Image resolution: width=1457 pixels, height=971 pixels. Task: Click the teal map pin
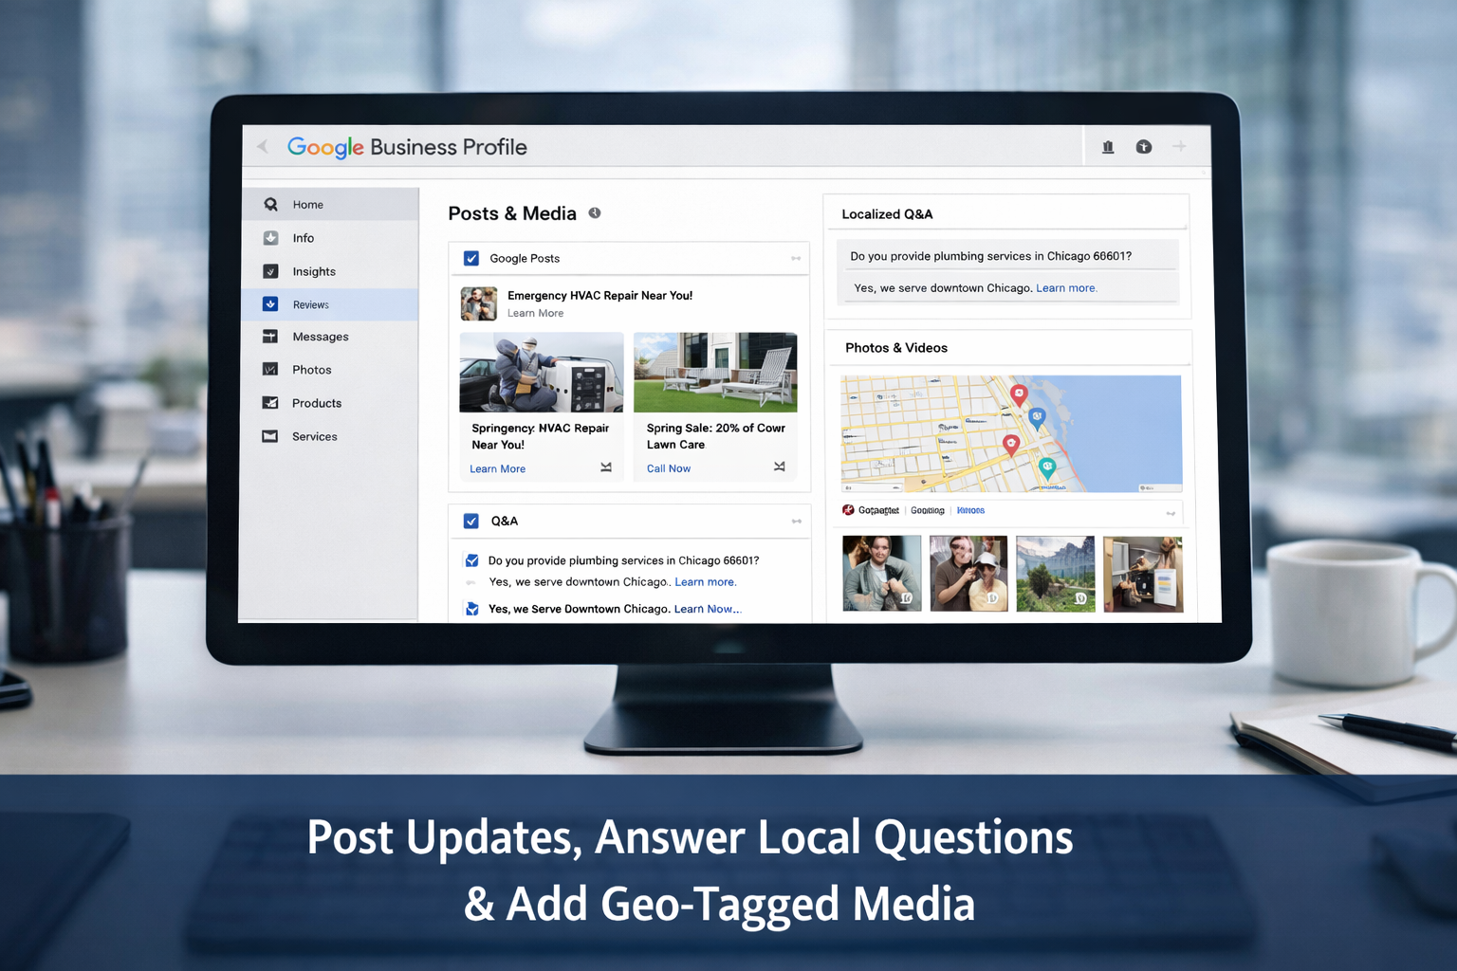1047,467
